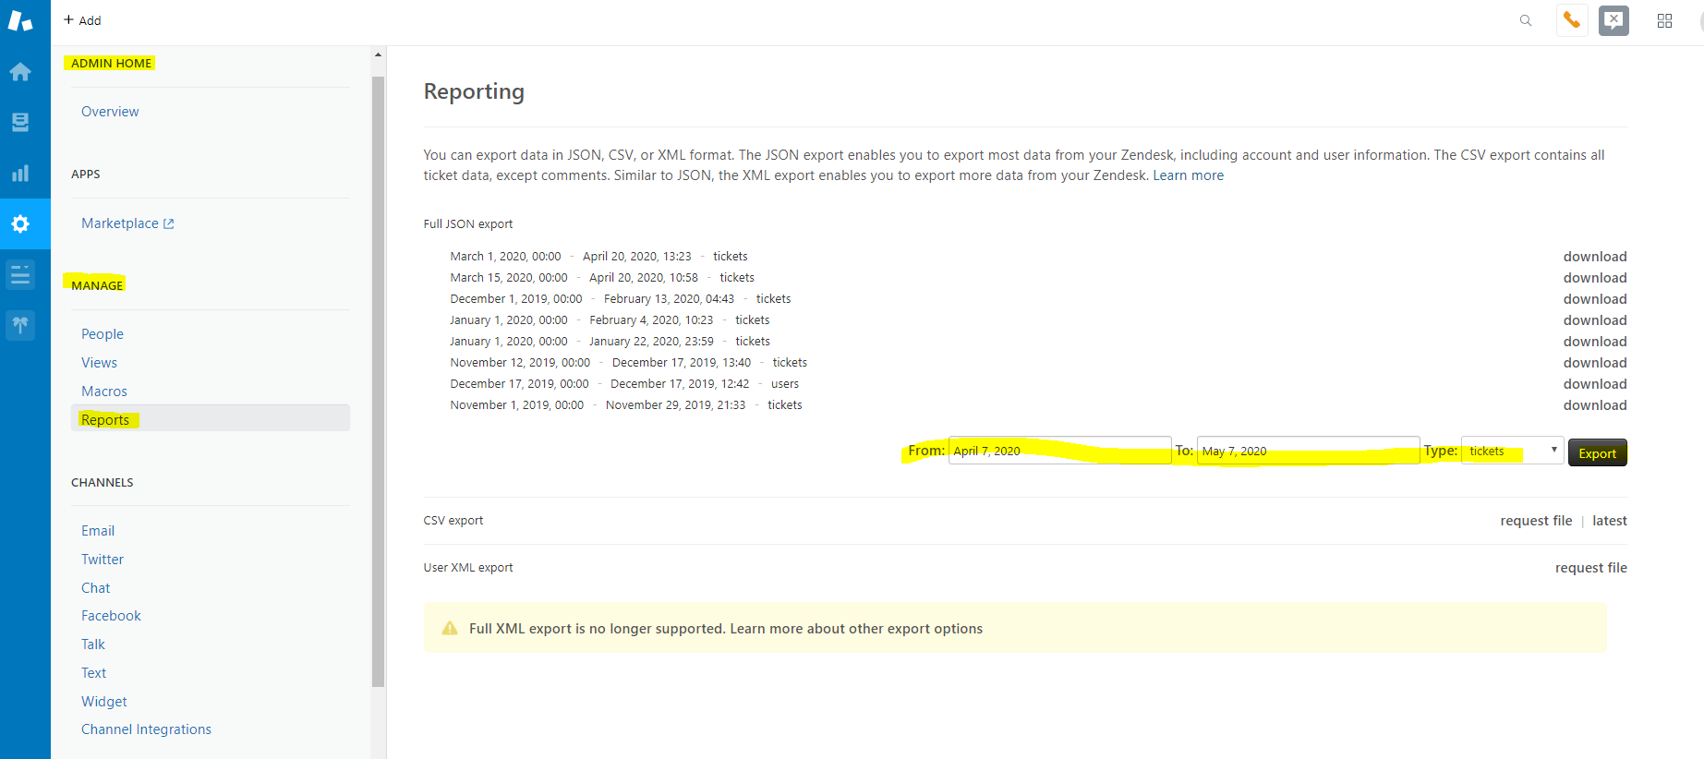Open the chat status icon

pyautogui.click(x=1613, y=20)
